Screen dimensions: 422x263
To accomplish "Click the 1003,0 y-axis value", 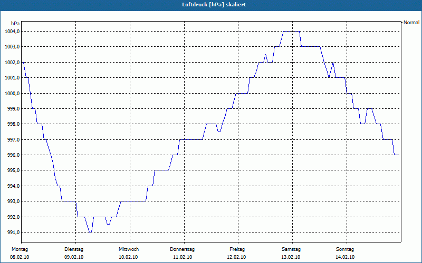I will (12, 47).
